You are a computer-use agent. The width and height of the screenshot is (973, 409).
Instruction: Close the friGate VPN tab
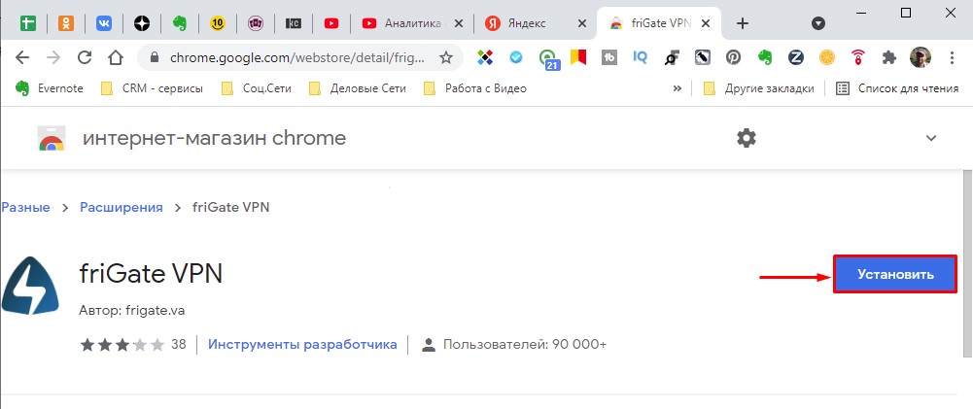click(x=706, y=23)
